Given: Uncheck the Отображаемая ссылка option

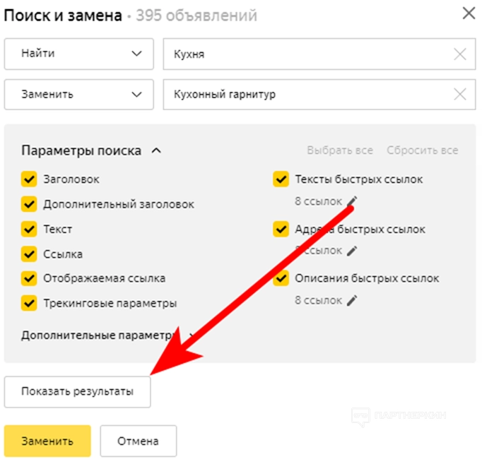Looking at the screenshot, I should (29, 278).
